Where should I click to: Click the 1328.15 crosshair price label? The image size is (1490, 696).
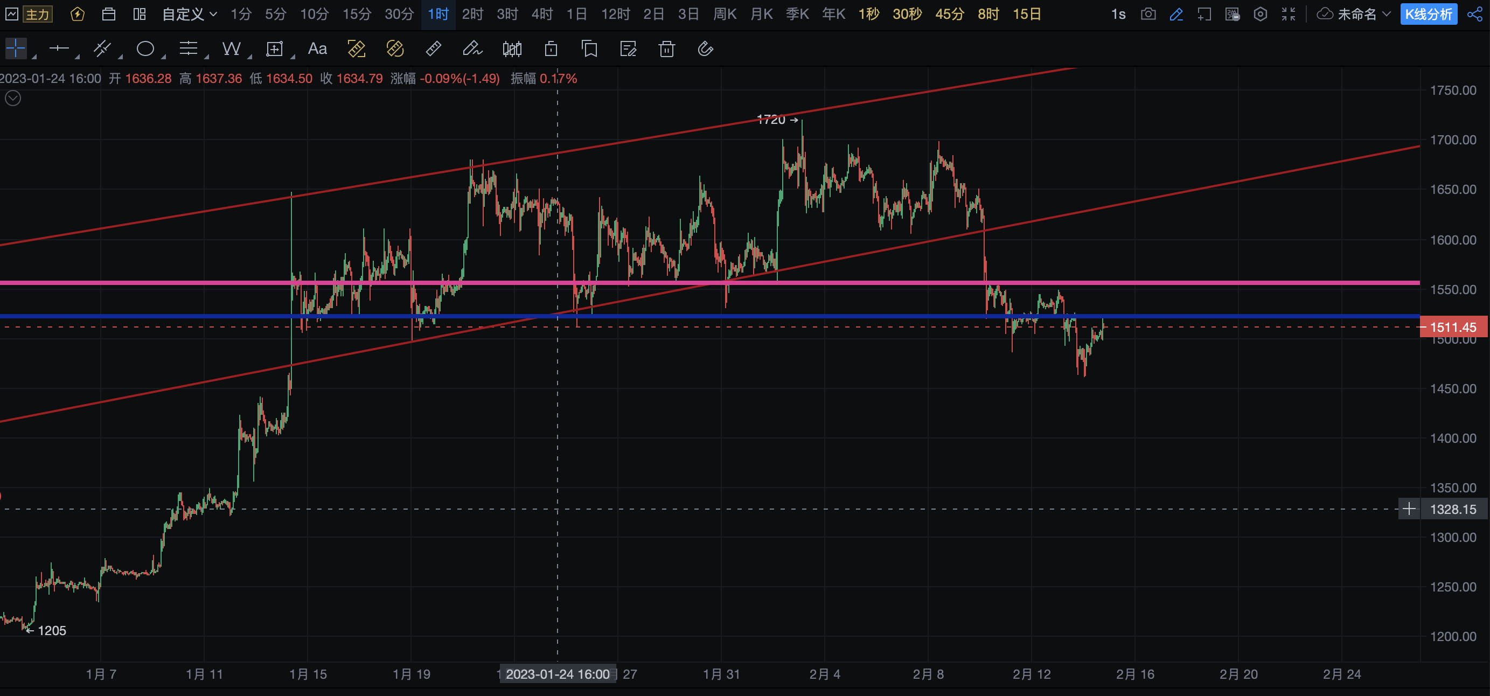(1453, 509)
